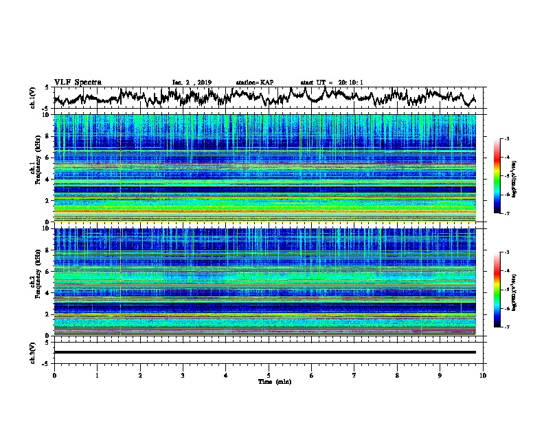Click the ch.2 color bar log(PSD) unit label
The image size is (544, 421).
coord(514,292)
